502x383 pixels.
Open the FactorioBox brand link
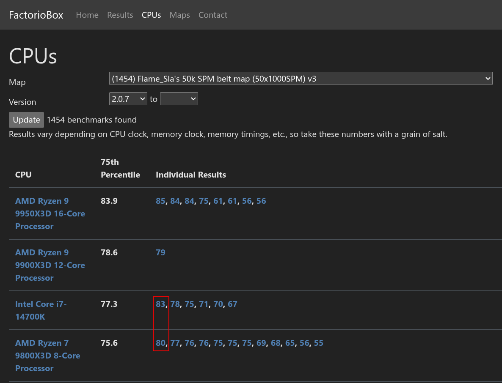pyautogui.click(x=36, y=15)
